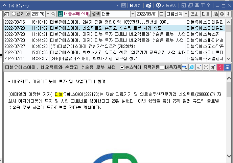
Task: Click 이데일리 source in 2022/08/16 row
Action: 216,22
